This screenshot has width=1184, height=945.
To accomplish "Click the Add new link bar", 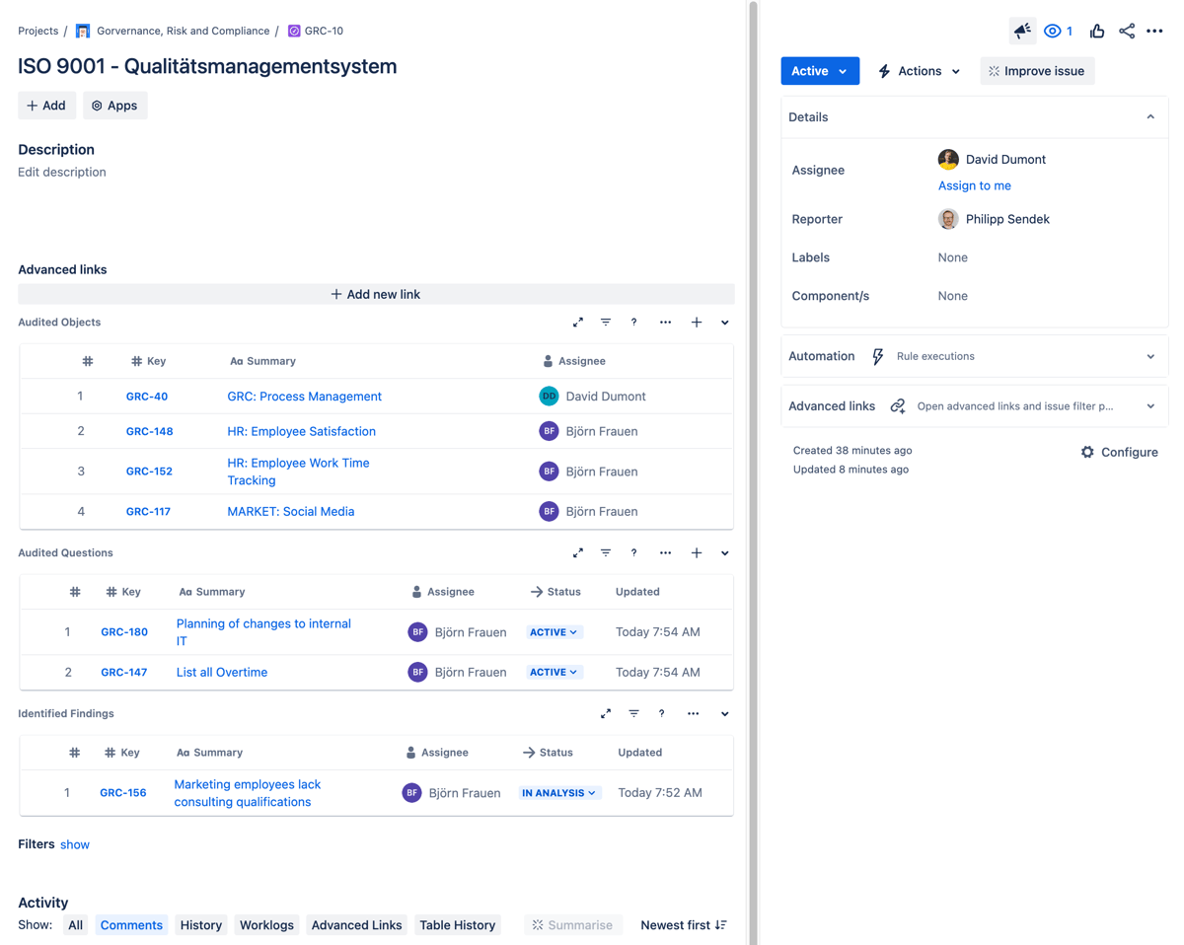I will pyautogui.click(x=376, y=294).
